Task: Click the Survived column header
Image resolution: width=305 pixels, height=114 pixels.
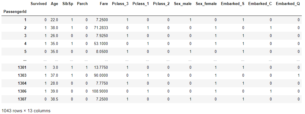Action: coord(38,4)
